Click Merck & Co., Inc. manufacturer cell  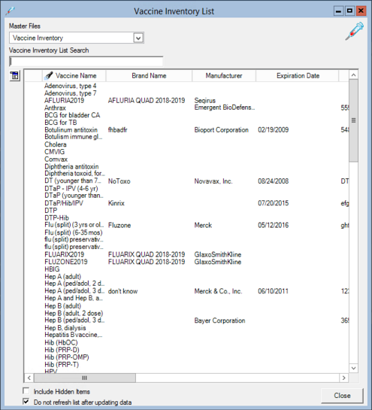point(218,291)
